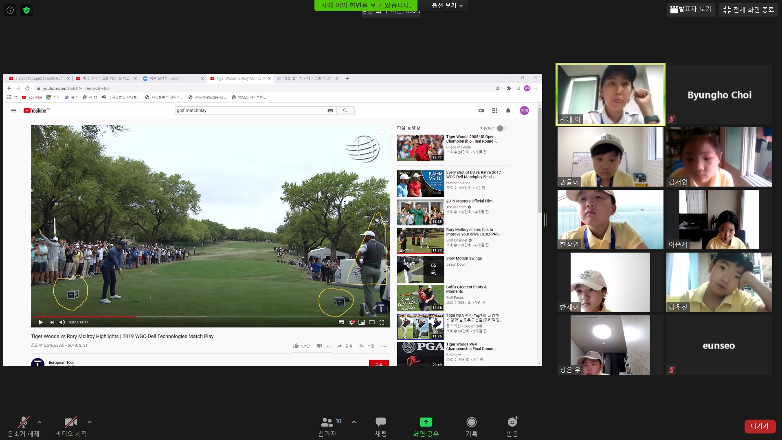Click the Zoom reactions icon
This screenshot has height=440, width=782.
[512, 422]
